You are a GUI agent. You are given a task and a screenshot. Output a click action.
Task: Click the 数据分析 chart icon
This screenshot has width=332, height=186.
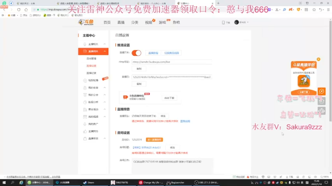[85, 102]
